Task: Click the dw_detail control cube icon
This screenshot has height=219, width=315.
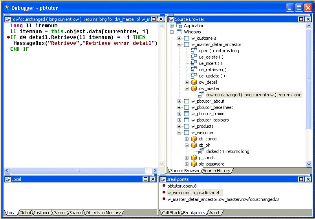Action: coord(194,82)
